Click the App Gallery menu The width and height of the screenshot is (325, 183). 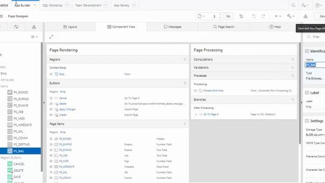pyautogui.click(x=121, y=5)
